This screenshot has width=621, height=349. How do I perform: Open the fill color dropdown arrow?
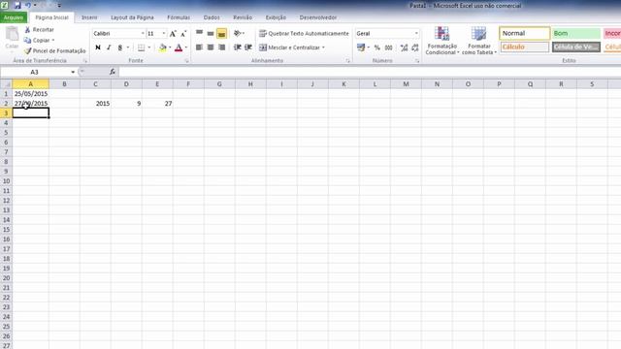coord(170,48)
